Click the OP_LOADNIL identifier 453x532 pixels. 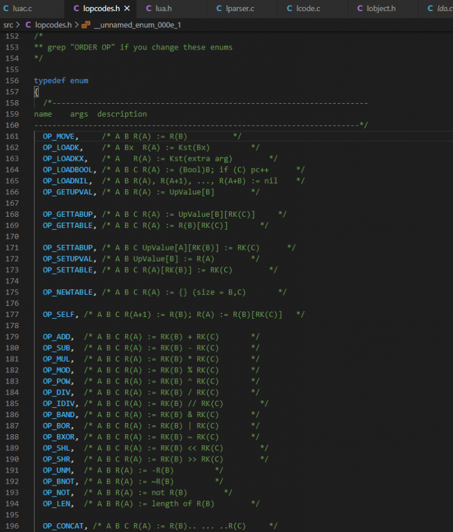click(x=65, y=181)
